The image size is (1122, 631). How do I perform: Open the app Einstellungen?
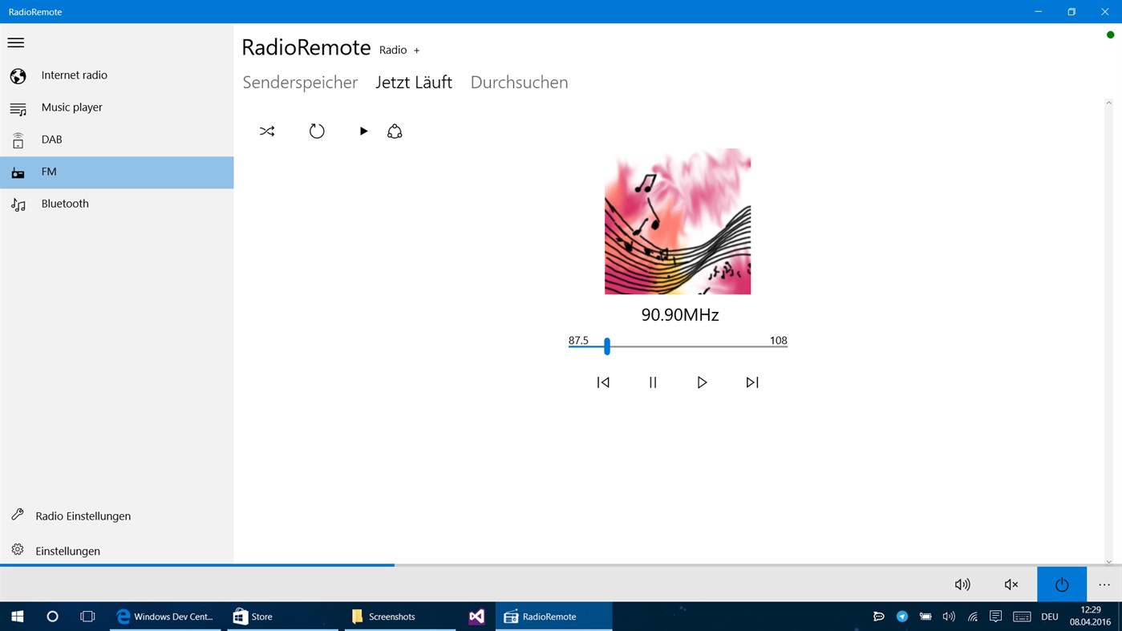[x=67, y=551]
